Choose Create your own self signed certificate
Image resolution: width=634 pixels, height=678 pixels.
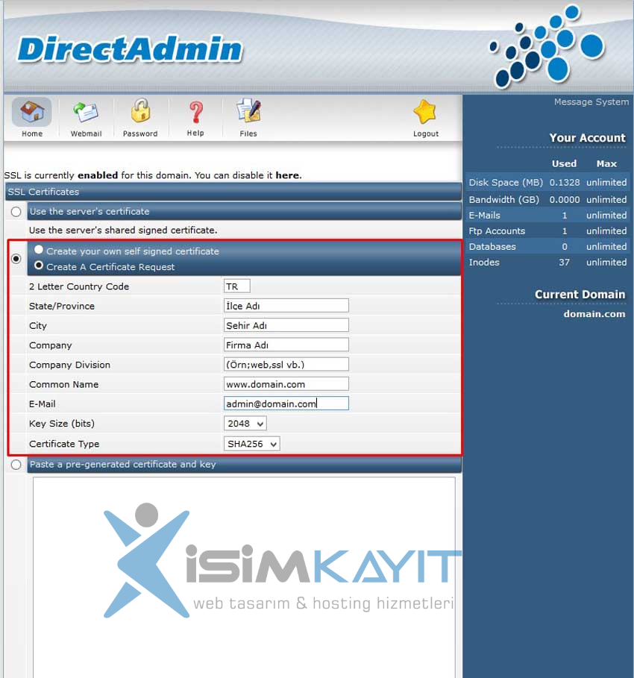pyautogui.click(x=39, y=249)
